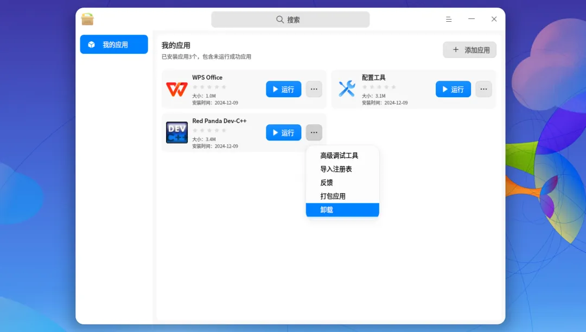Click 大小: 1.0M text
Image resolution: width=586 pixels, height=332 pixels.
coord(204,96)
